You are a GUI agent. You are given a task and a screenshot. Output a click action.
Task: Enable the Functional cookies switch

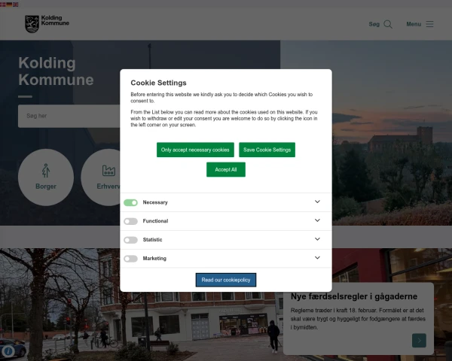click(x=131, y=221)
